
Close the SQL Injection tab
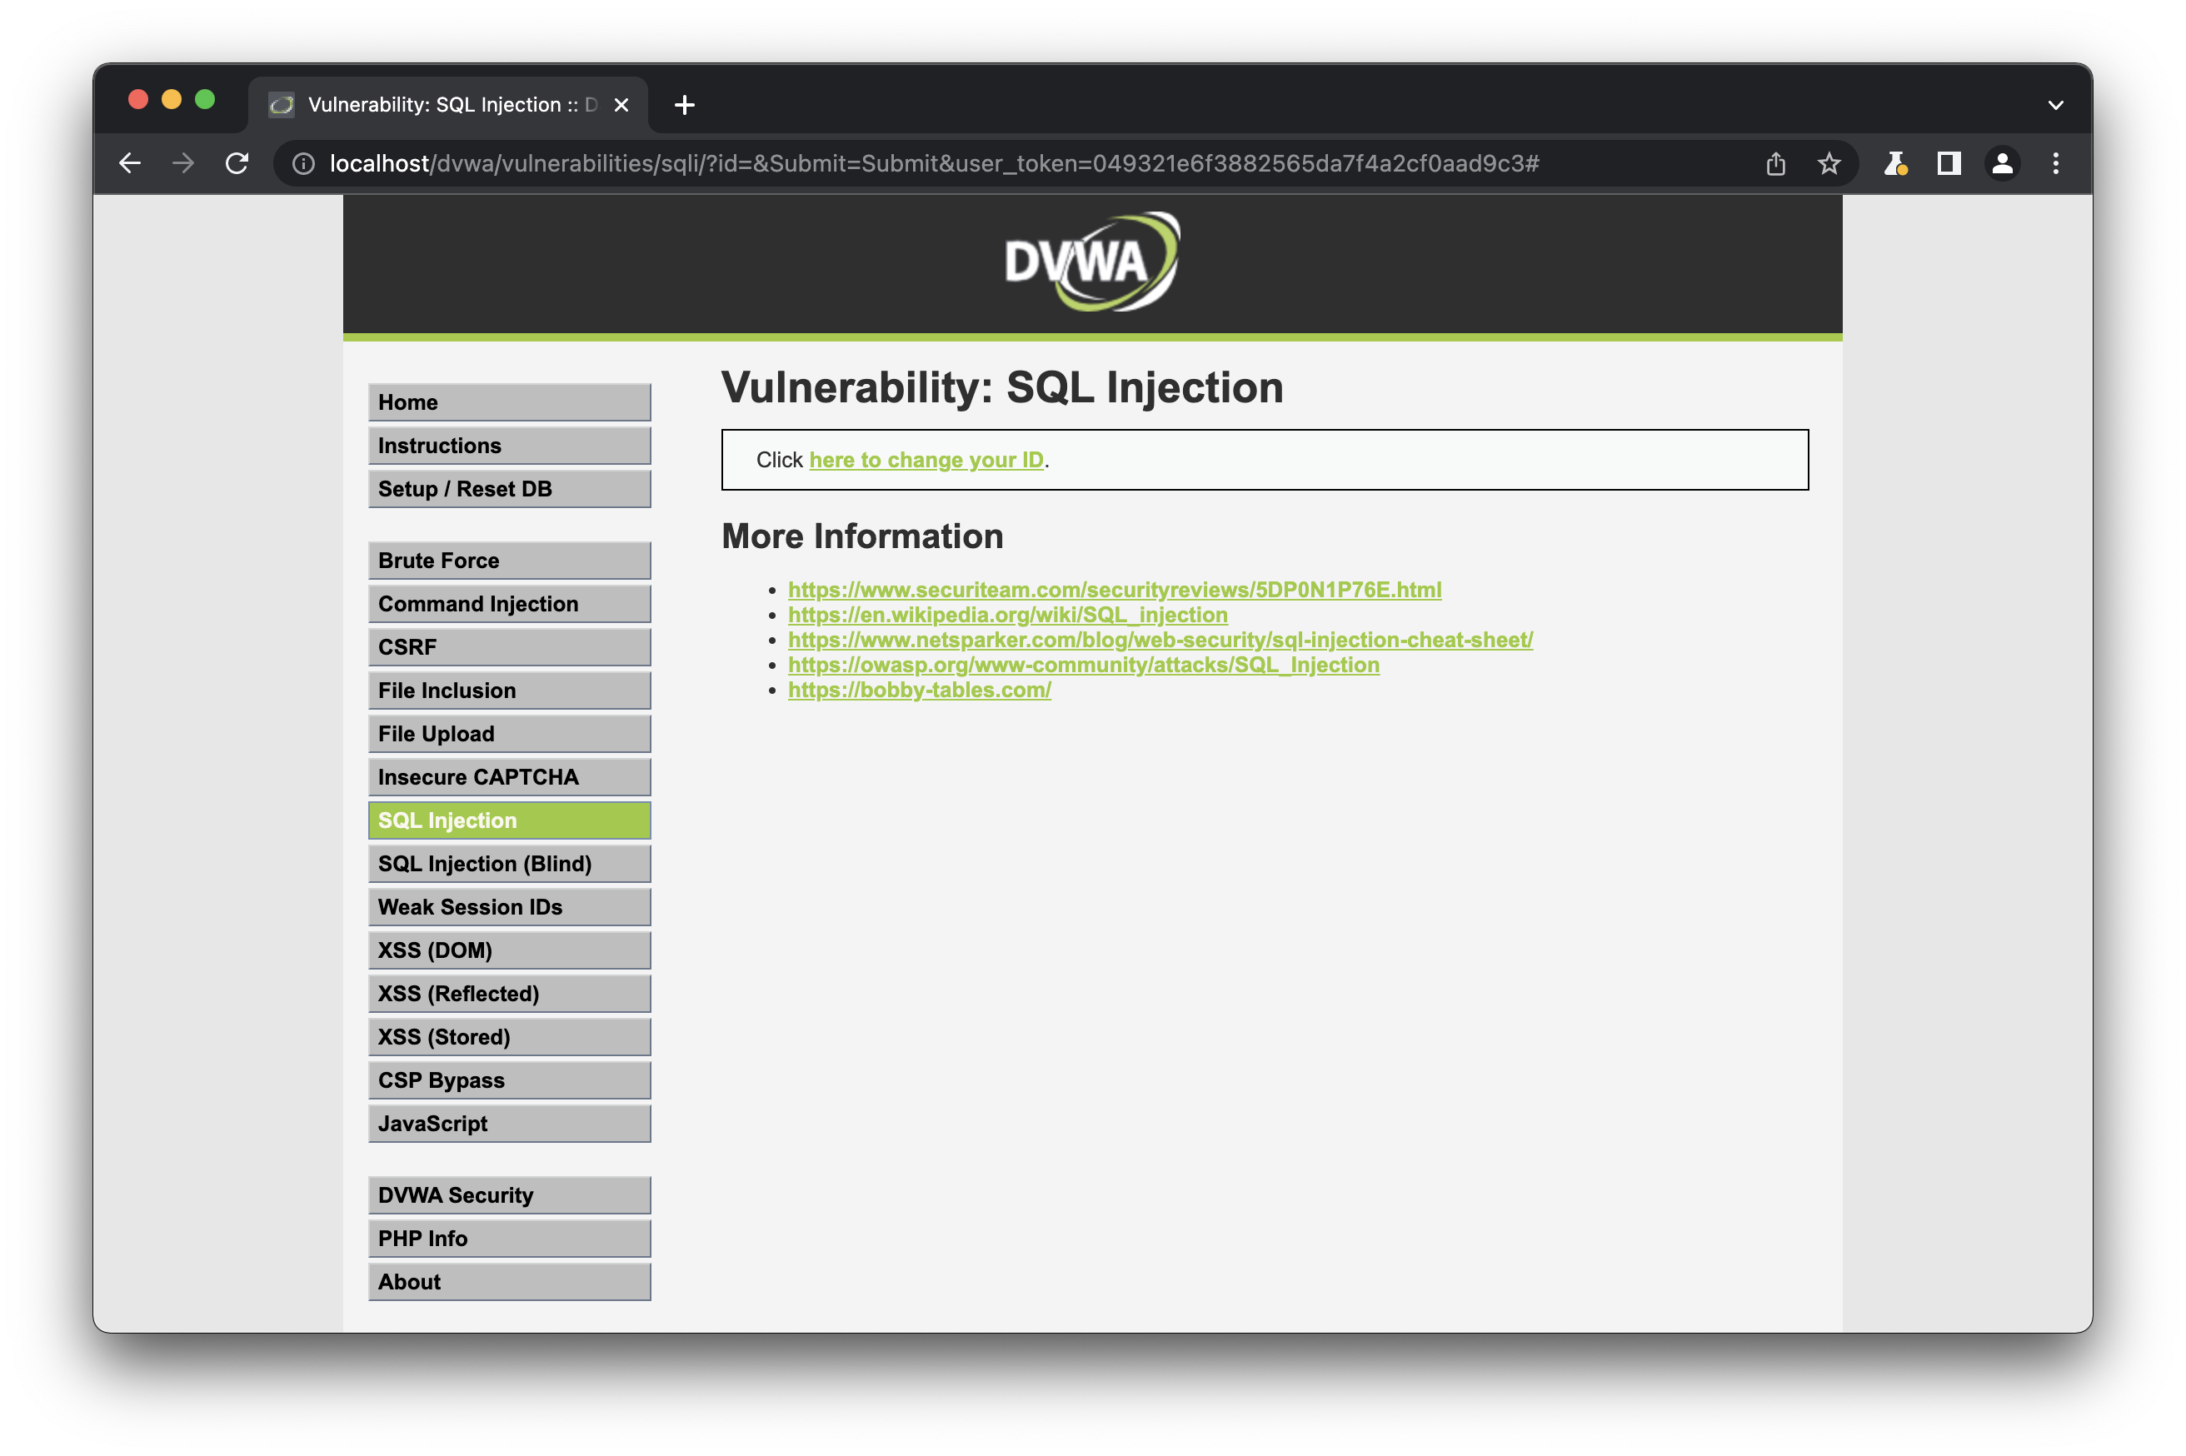click(x=621, y=105)
